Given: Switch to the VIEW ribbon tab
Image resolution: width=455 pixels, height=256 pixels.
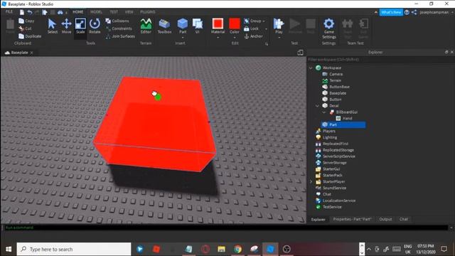Looking at the screenshot, I should tap(129, 12).
